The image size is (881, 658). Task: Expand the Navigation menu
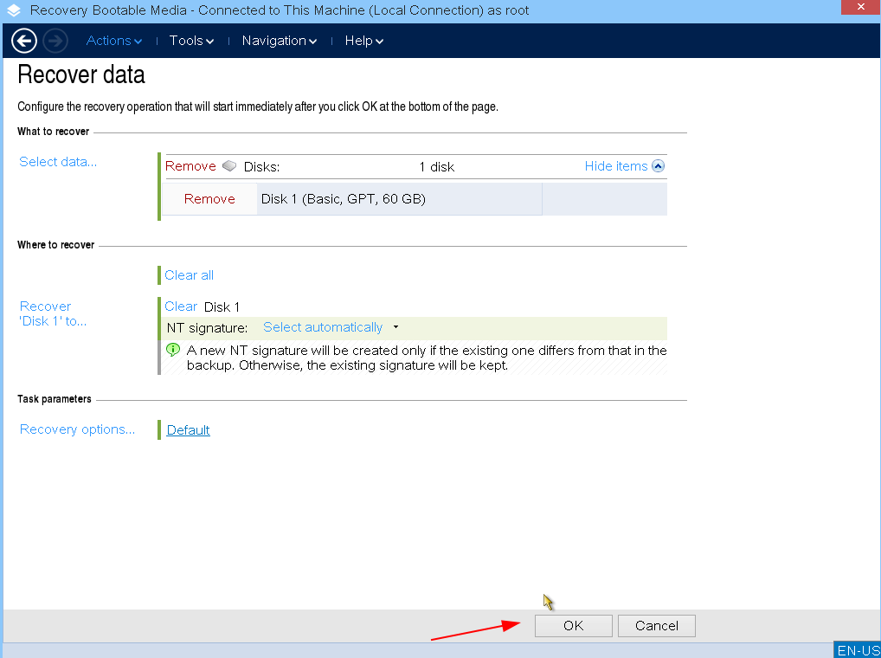click(x=279, y=41)
